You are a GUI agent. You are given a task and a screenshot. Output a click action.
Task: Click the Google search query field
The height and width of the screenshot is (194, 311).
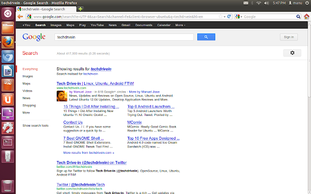[124, 37]
